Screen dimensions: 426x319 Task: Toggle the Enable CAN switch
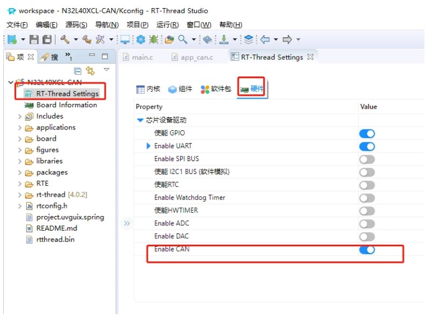coord(367,250)
